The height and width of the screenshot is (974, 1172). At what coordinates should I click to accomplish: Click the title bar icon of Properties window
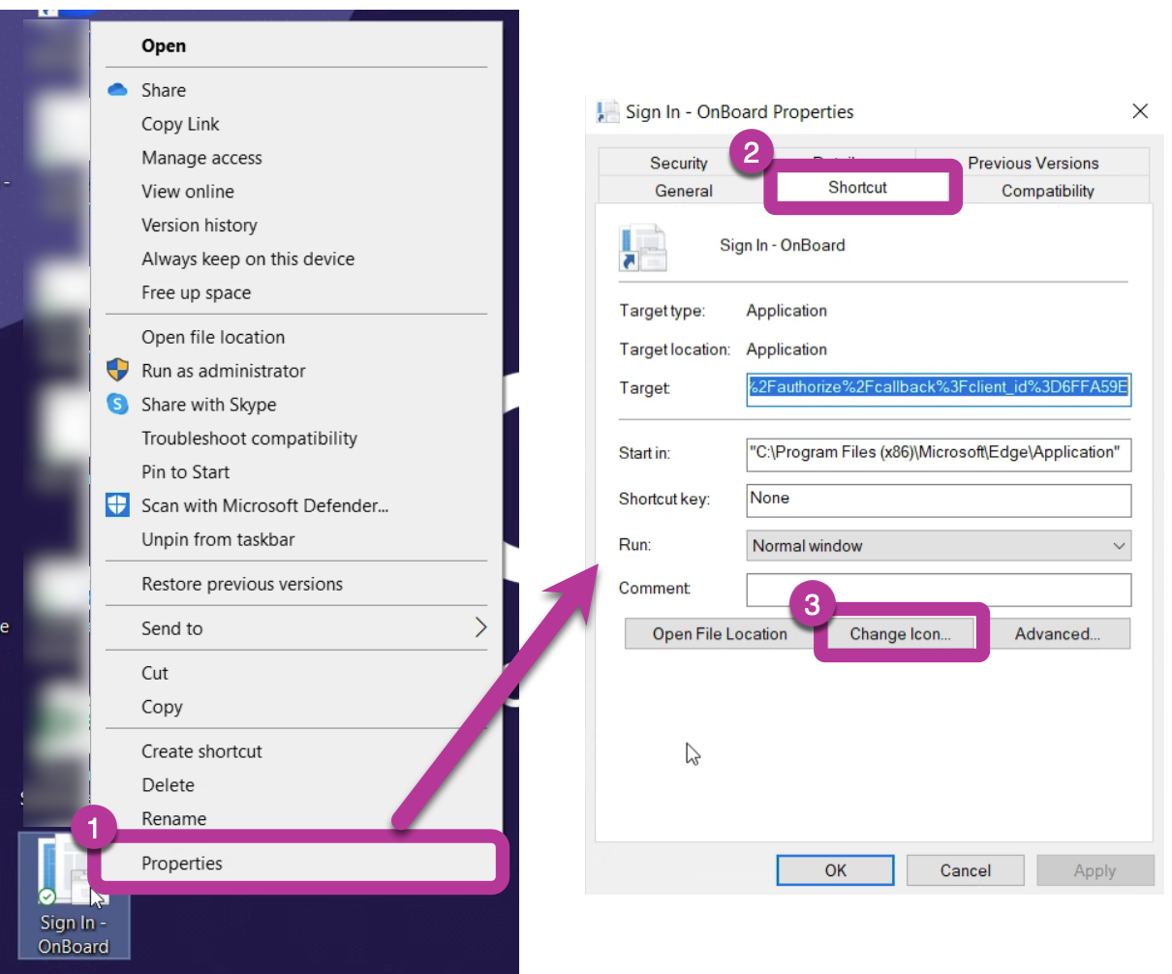tap(608, 112)
